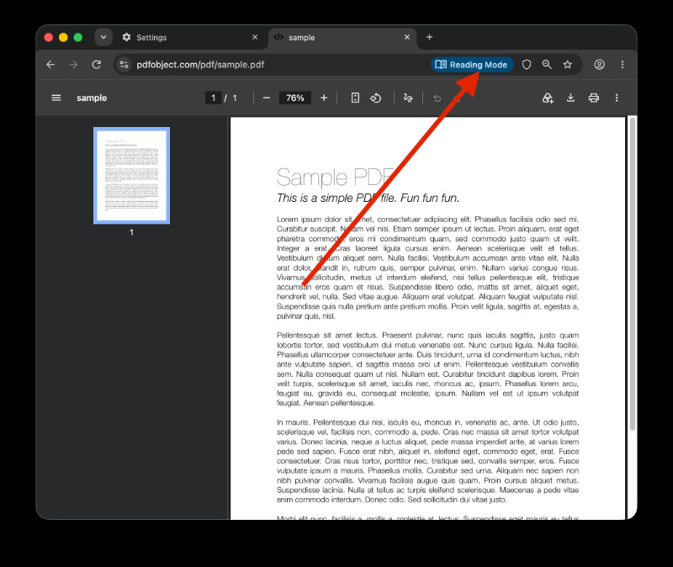Image resolution: width=673 pixels, height=567 pixels.
Task: Click the forward navigation arrow
Action: coord(73,65)
